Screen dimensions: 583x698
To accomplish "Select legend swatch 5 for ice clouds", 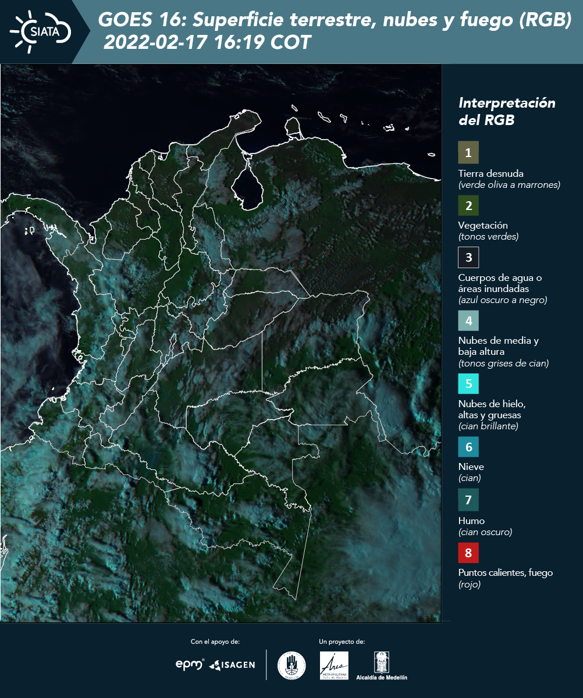I will (468, 384).
